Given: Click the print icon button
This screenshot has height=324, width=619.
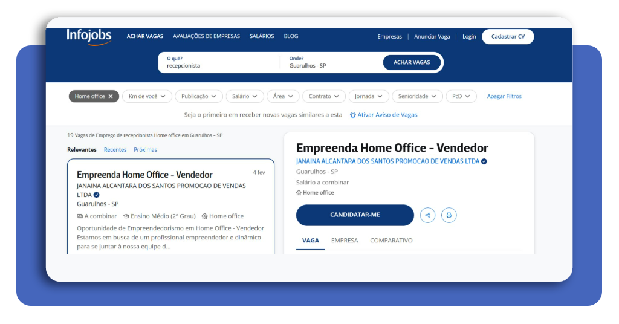Looking at the screenshot, I should coord(449,215).
